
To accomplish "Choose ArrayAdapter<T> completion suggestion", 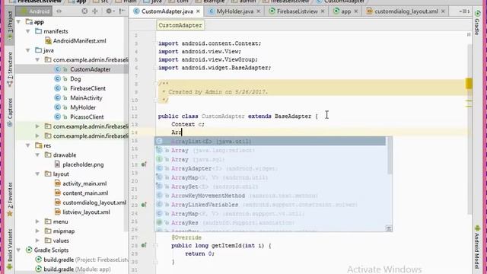I will [270, 169].
